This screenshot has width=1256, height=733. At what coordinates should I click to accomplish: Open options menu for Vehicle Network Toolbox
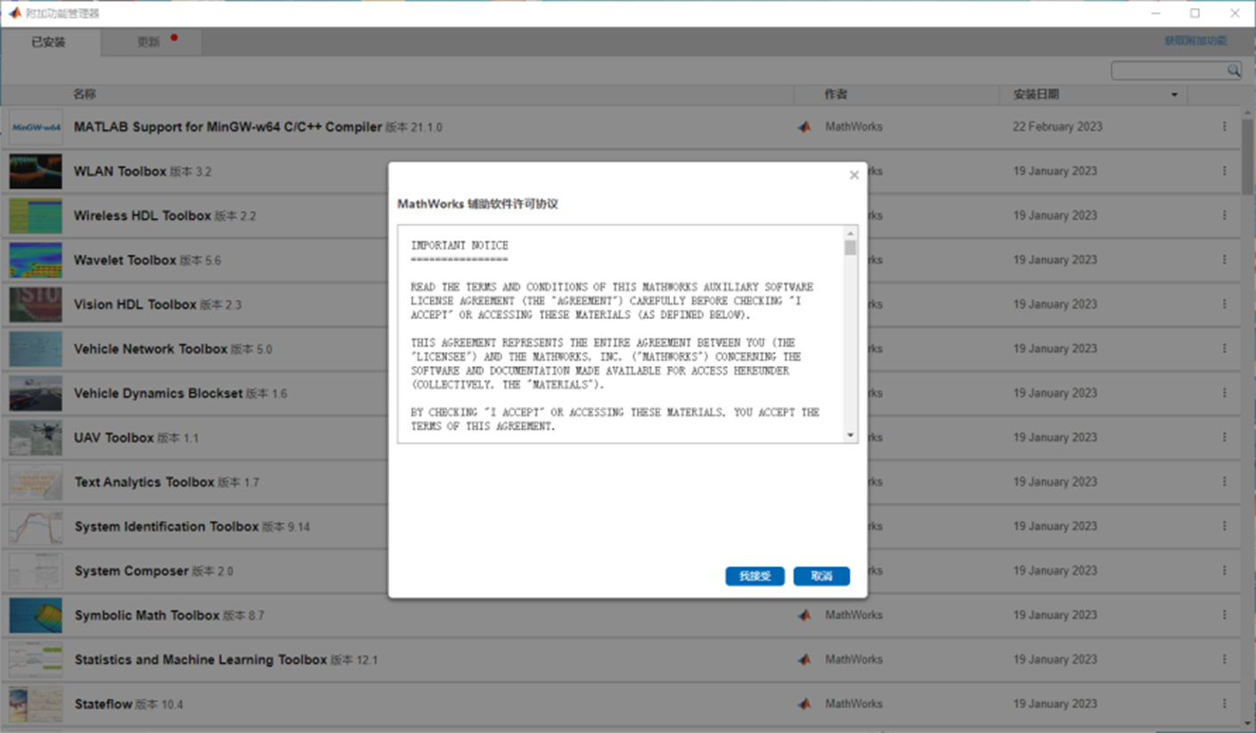pyautogui.click(x=1225, y=348)
